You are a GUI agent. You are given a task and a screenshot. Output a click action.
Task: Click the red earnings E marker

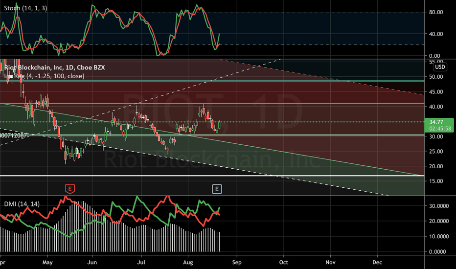click(x=70, y=189)
